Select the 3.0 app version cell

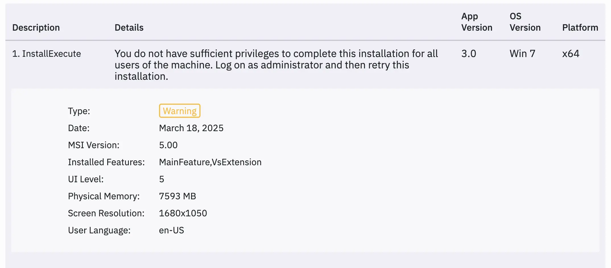point(469,54)
